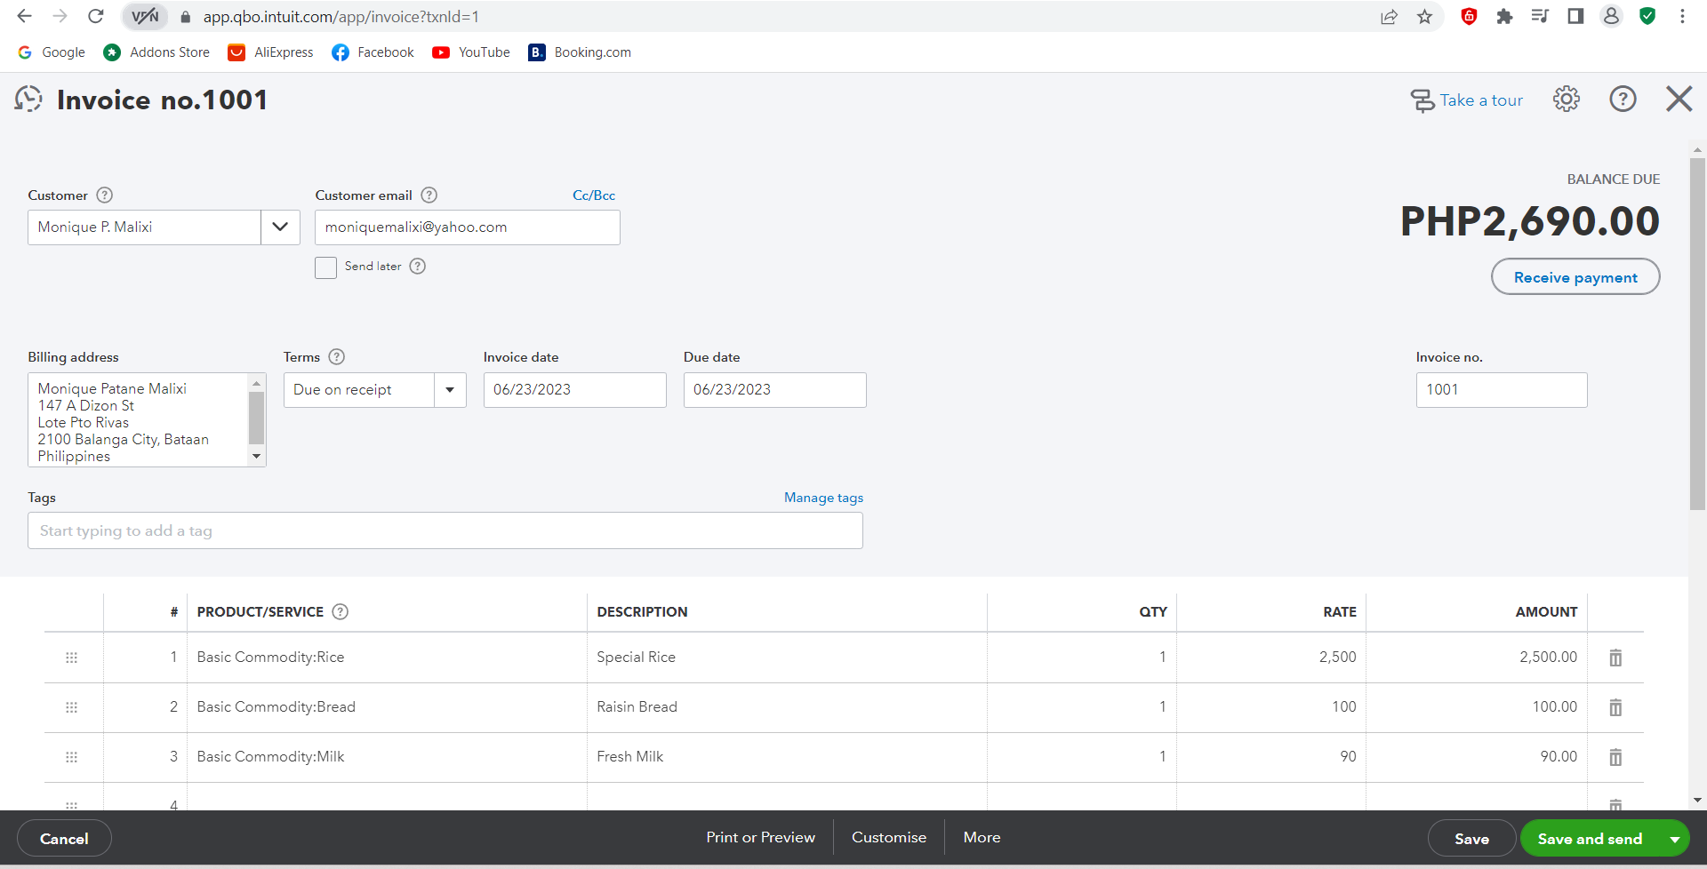This screenshot has height=869, width=1707.
Task: Grab the drag handle for Bread row
Action: click(72, 707)
